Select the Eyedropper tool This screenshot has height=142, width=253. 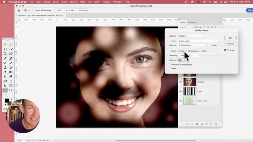5,58
